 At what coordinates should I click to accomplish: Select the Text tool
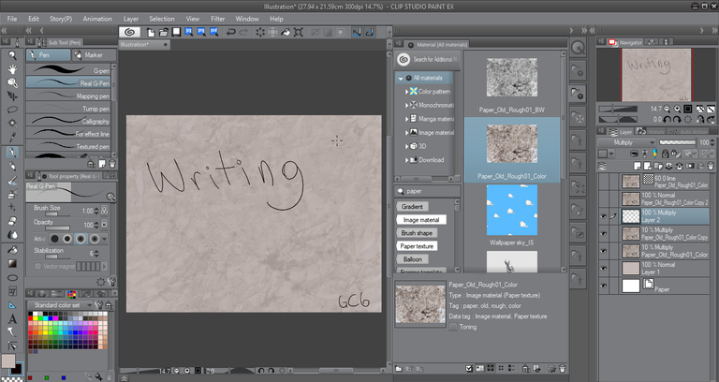pyautogui.click(x=12, y=318)
